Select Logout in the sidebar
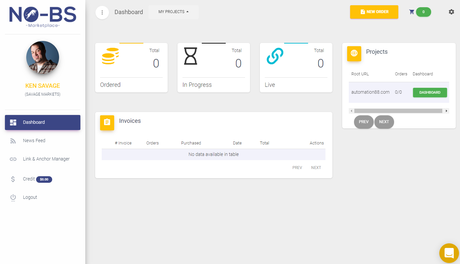 coord(43,198)
